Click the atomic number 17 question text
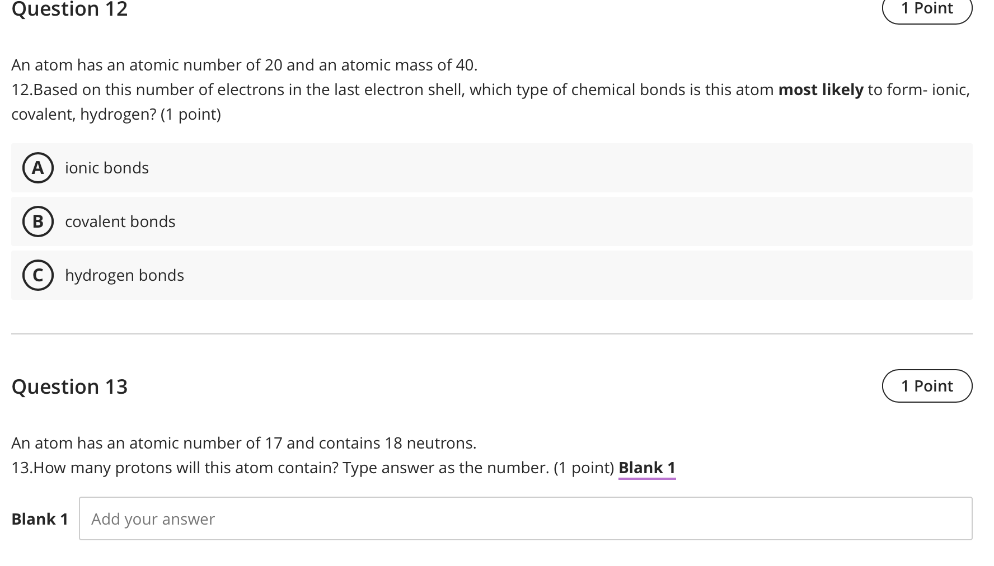994x566 pixels. [x=244, y=443]
